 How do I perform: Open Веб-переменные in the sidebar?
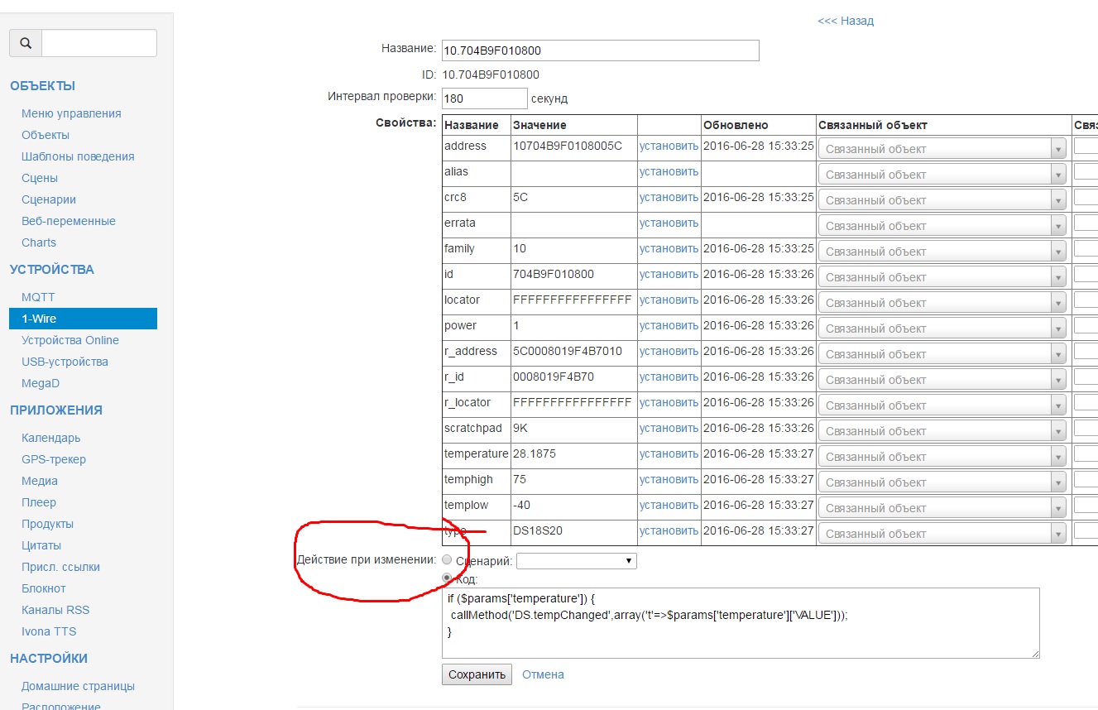point(69,221)
